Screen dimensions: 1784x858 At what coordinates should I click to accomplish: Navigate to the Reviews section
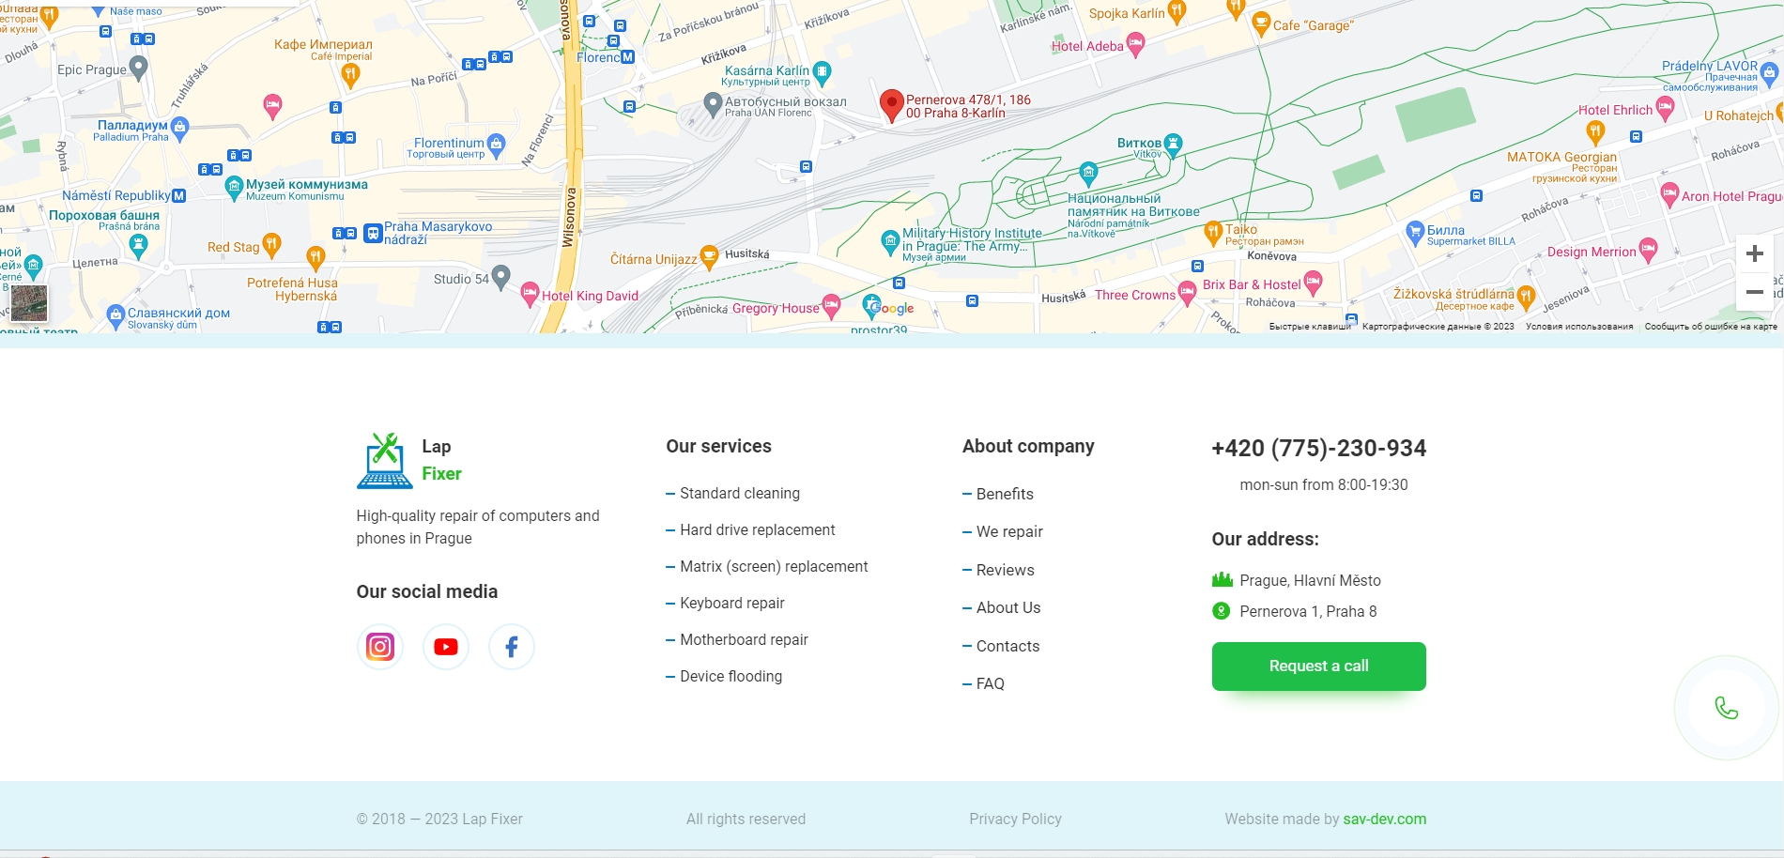(x=1005, y=570)
